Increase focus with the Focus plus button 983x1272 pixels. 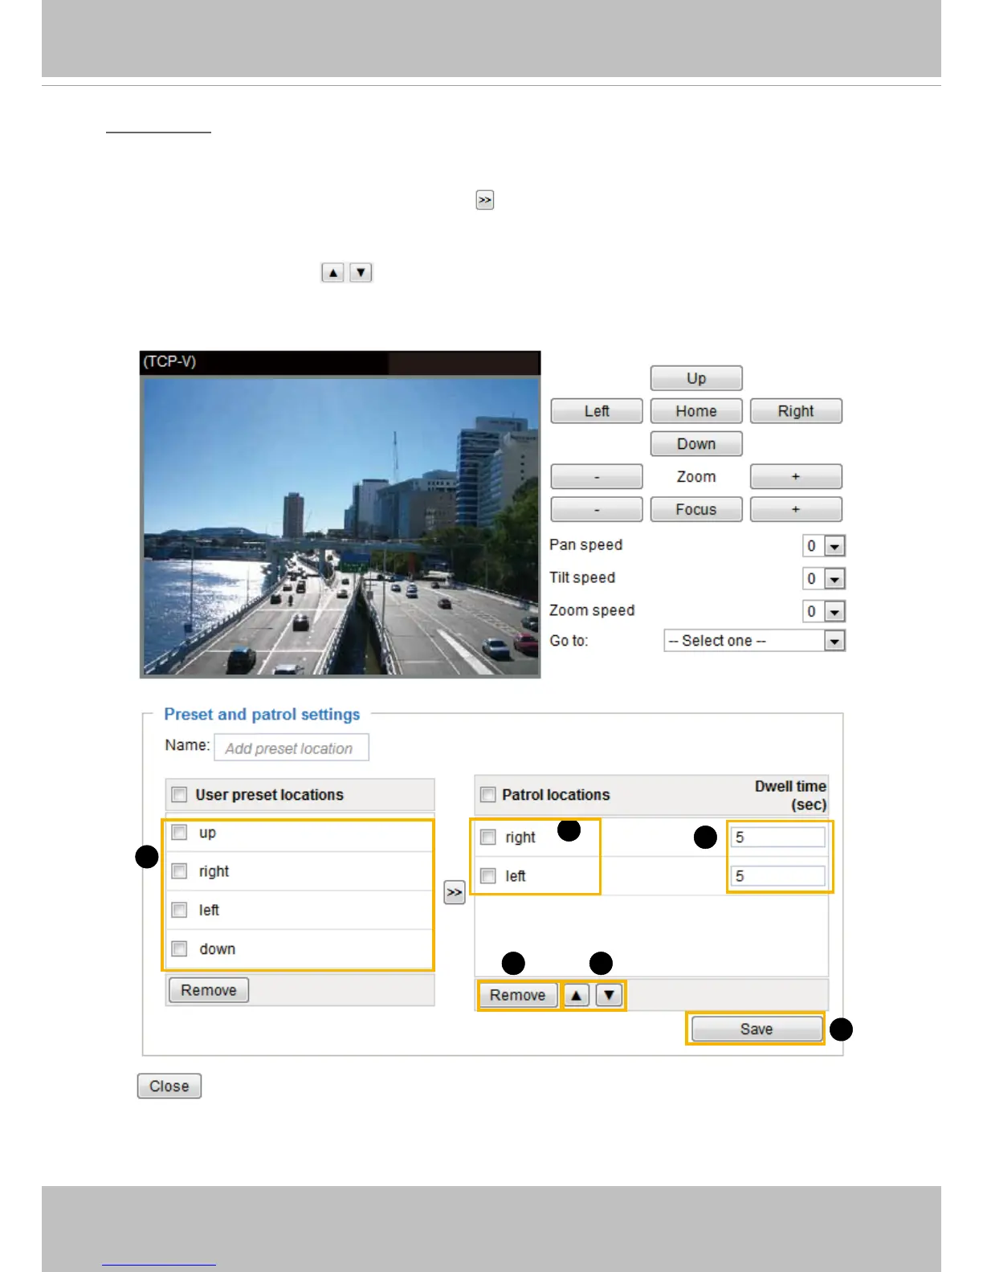pyautogui.click(x=796, y=510)
